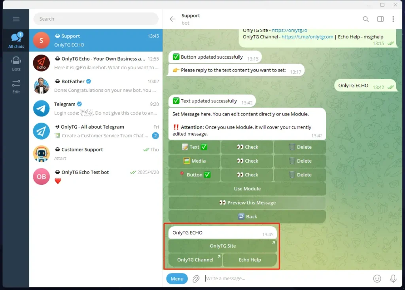405x290 pixels.
Task: Click the 'Button updated successfully' message
Action: [215, 57]
